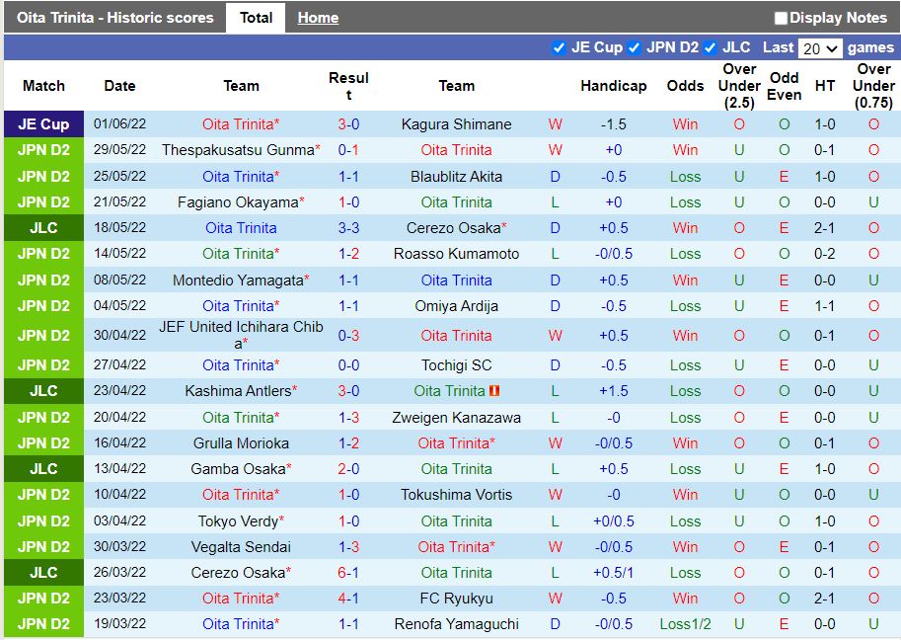The image size is (901, 640).
Task: Click the date 19/03/22
Action: click(119, 624)
